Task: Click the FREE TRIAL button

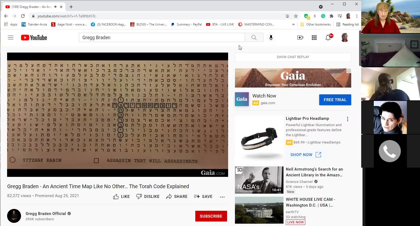Action: pyautogui.click(x=335, y=100)
